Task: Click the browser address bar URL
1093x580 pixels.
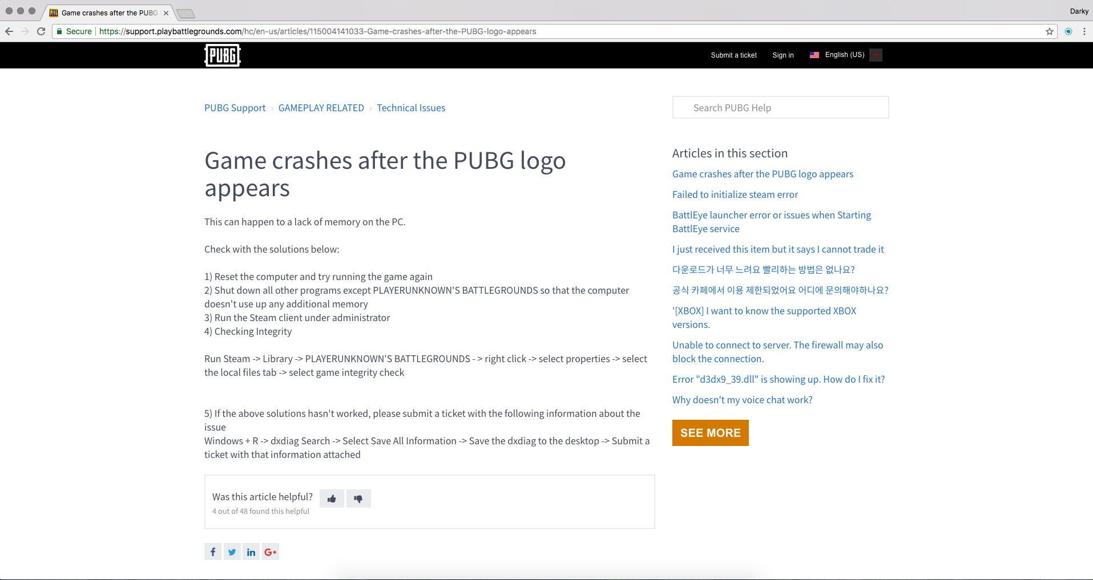Action: point(317,31)
